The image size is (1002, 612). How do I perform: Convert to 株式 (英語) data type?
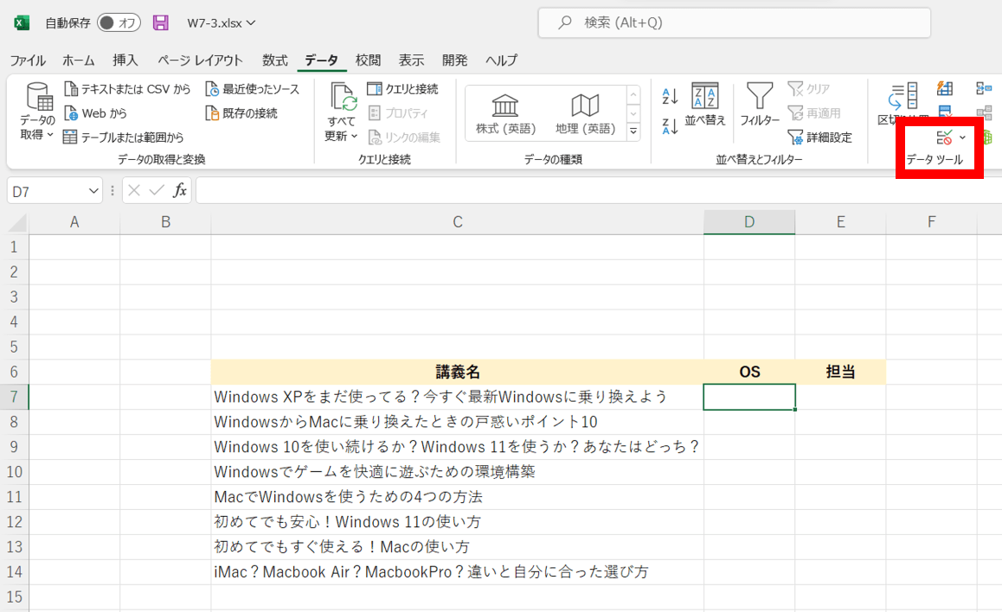coord(505,113)
